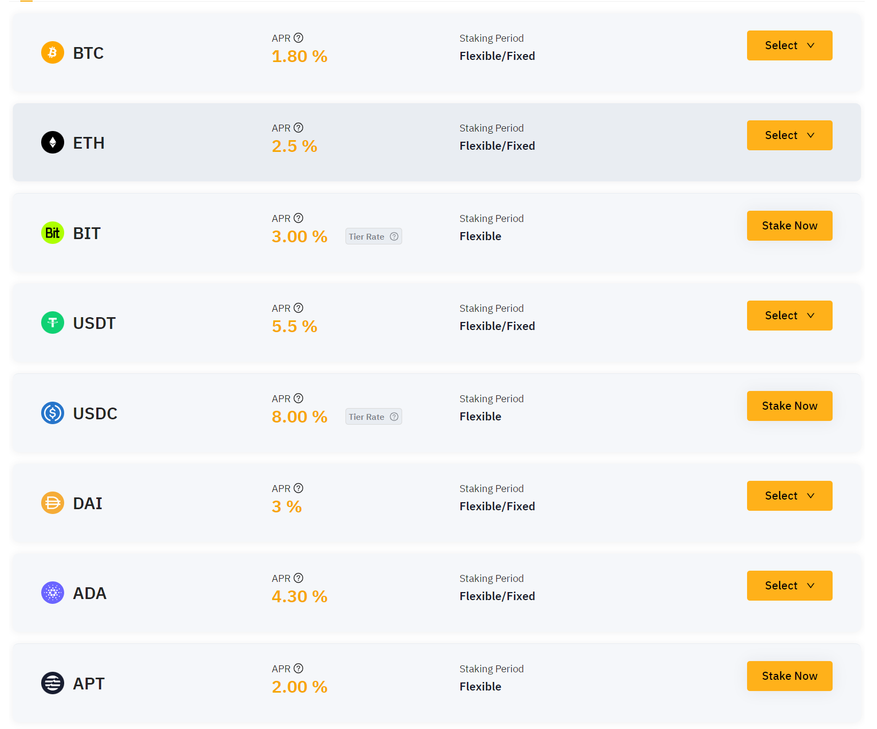This screenshot has height=729, width=877.
Task: Click the Tier Rate badge for BIT
Action: pyautogui.click(x=373, y=236)
